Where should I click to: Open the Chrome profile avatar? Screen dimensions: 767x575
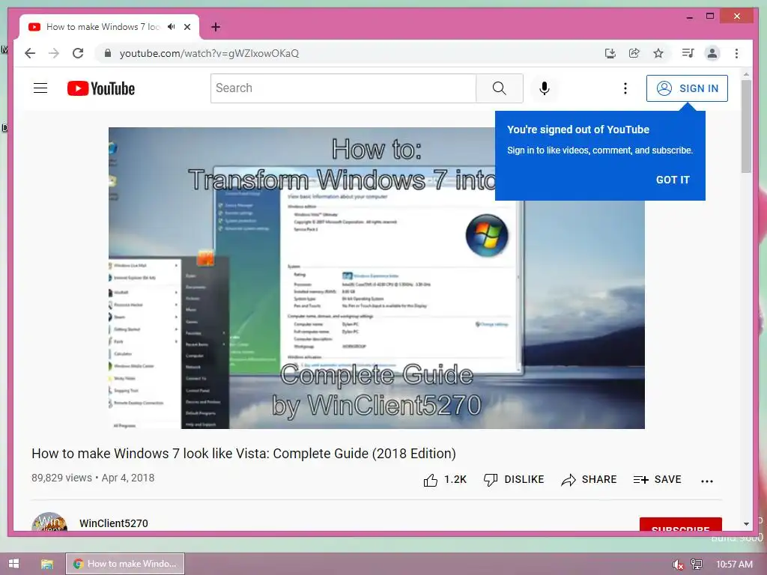(712, 53)
